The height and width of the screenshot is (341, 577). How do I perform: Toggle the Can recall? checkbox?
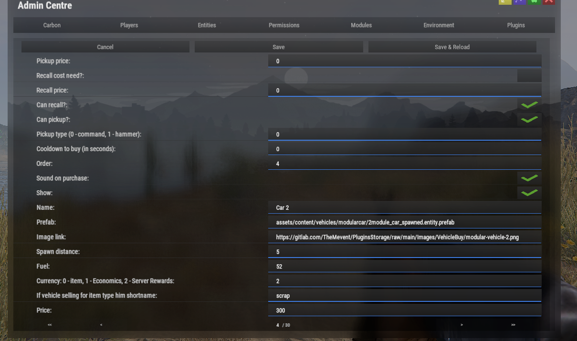click(x=529, y=105)
